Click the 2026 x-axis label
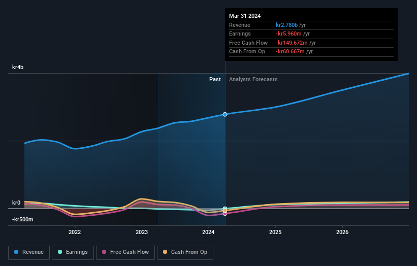Viewport: 417px width, 266px height. [x=342, y=232]
